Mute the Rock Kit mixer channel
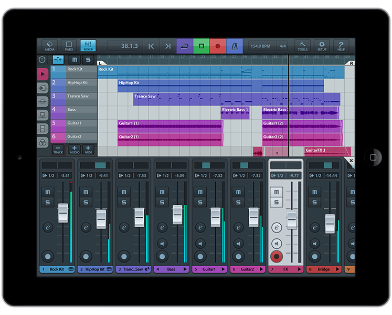This screenshot has width=392, height=315. 48,192
